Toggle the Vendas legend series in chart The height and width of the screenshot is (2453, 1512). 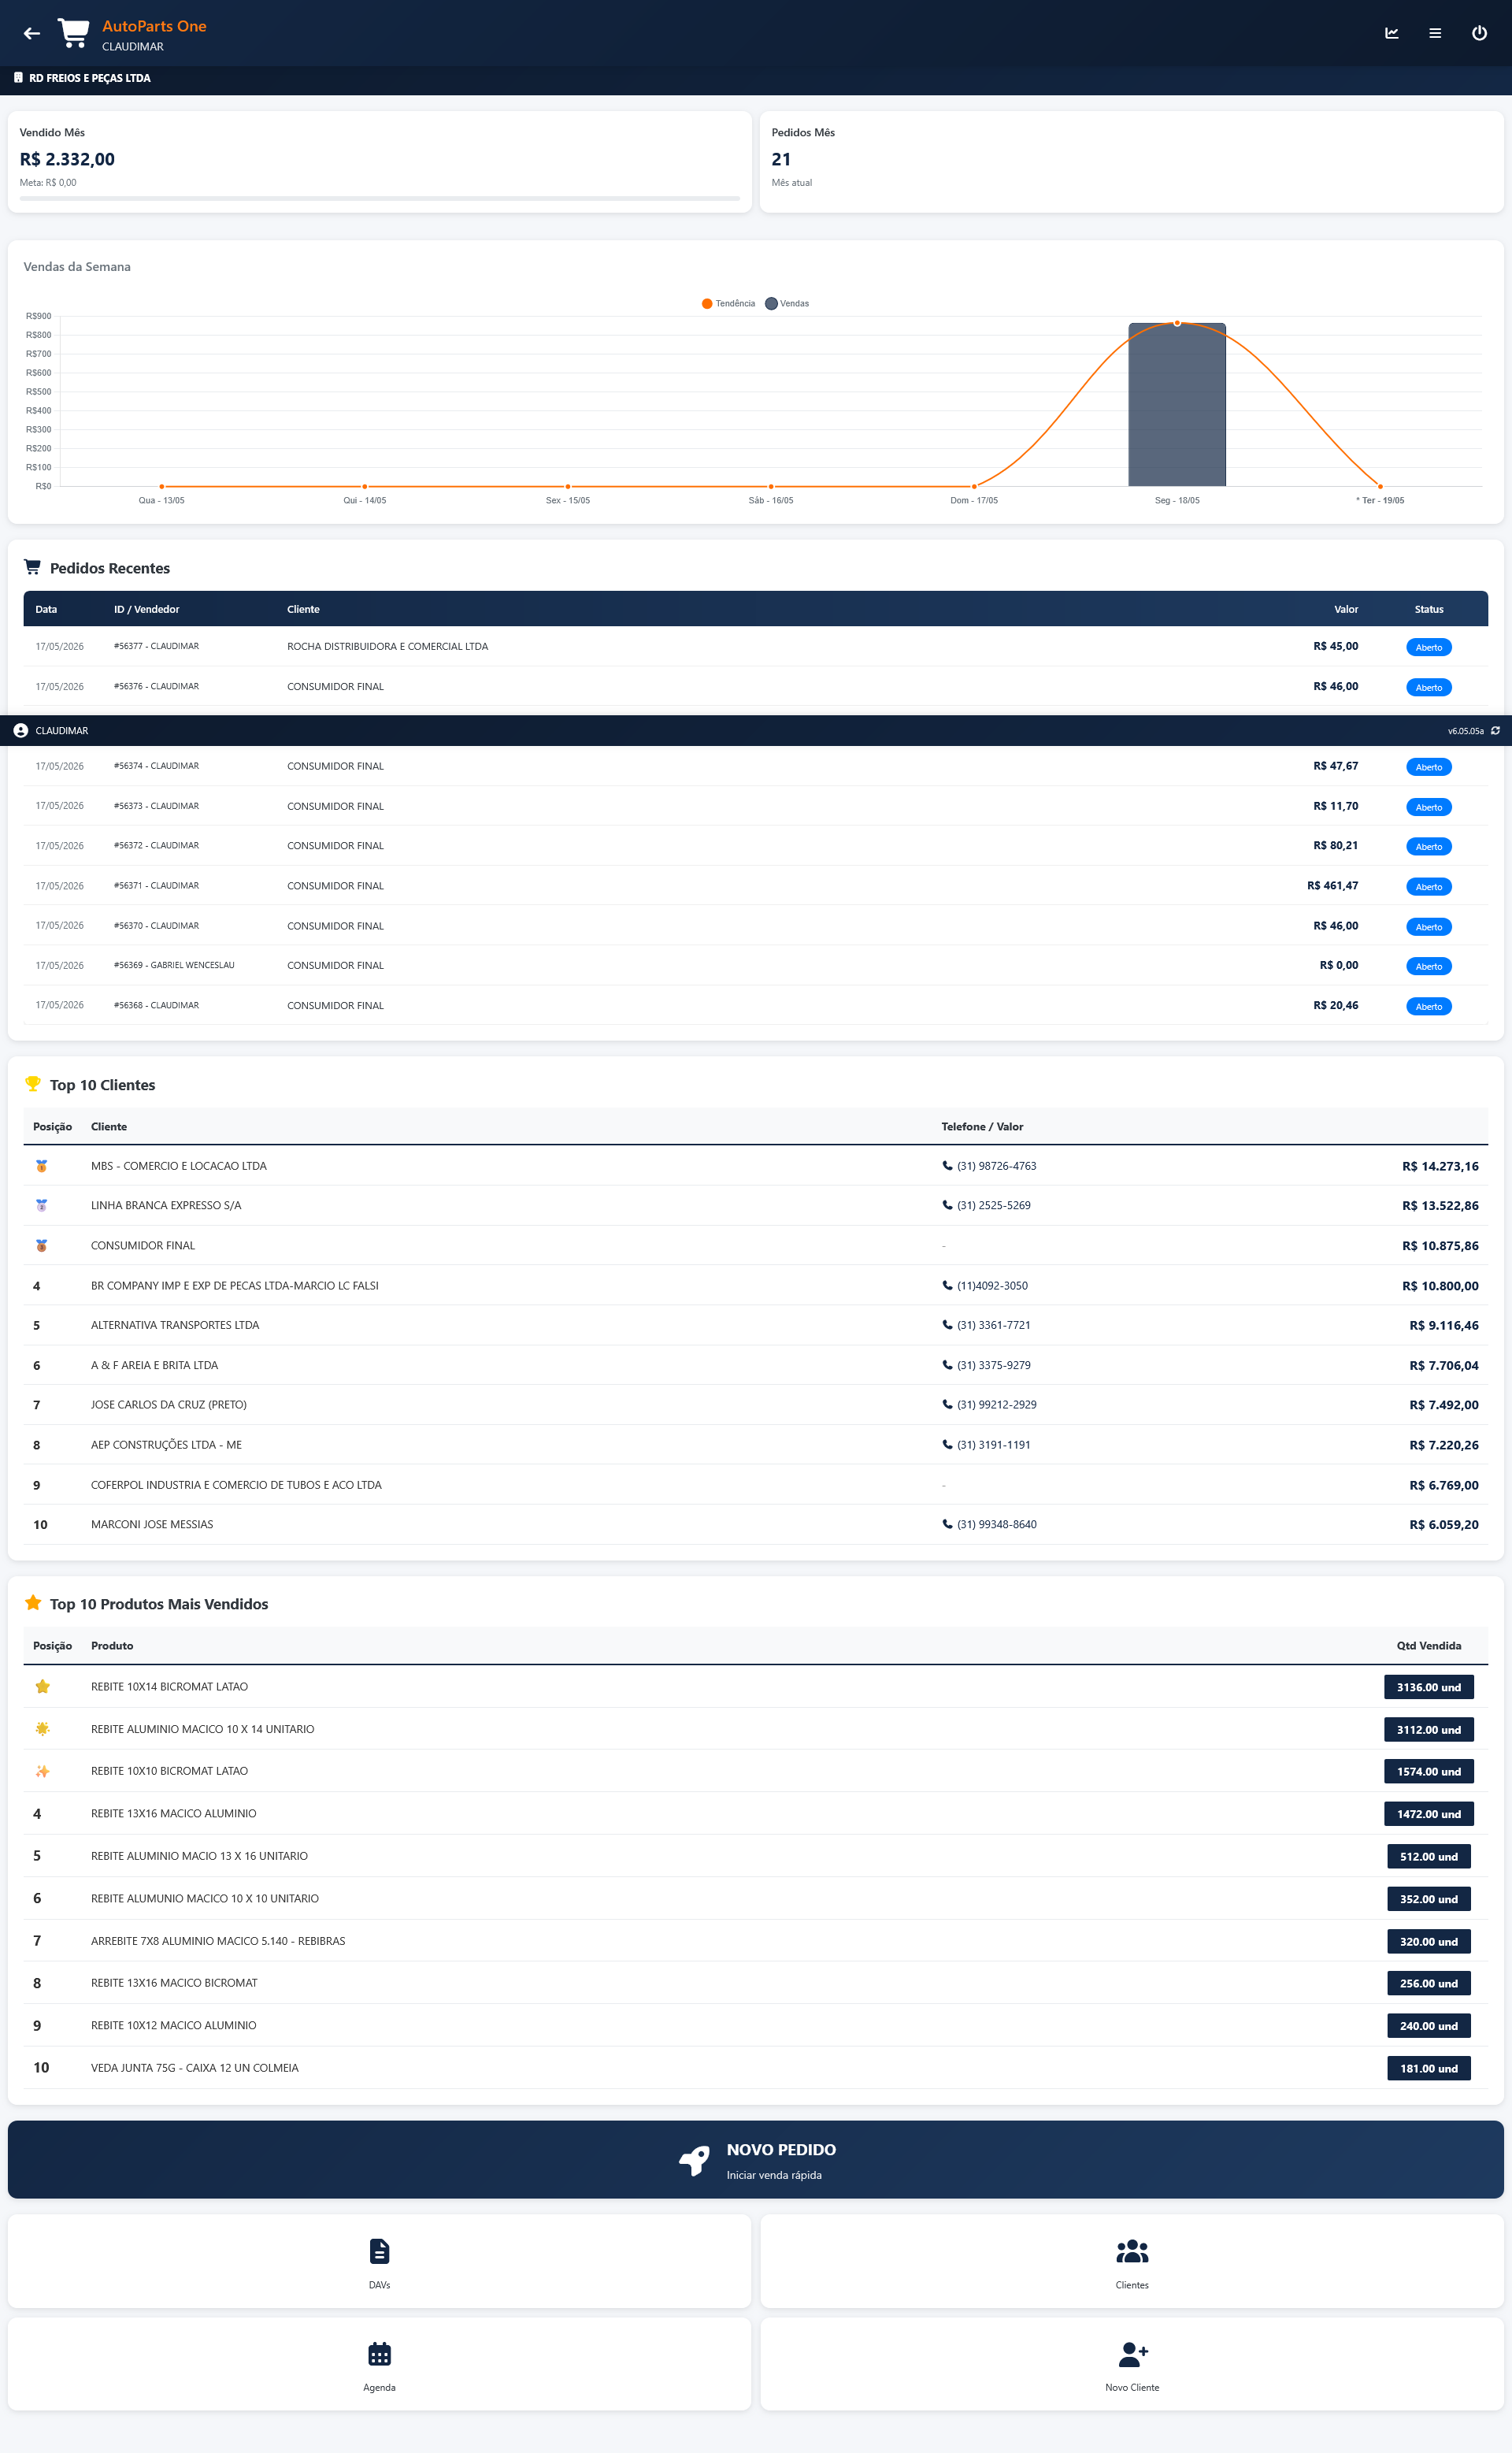787,303
